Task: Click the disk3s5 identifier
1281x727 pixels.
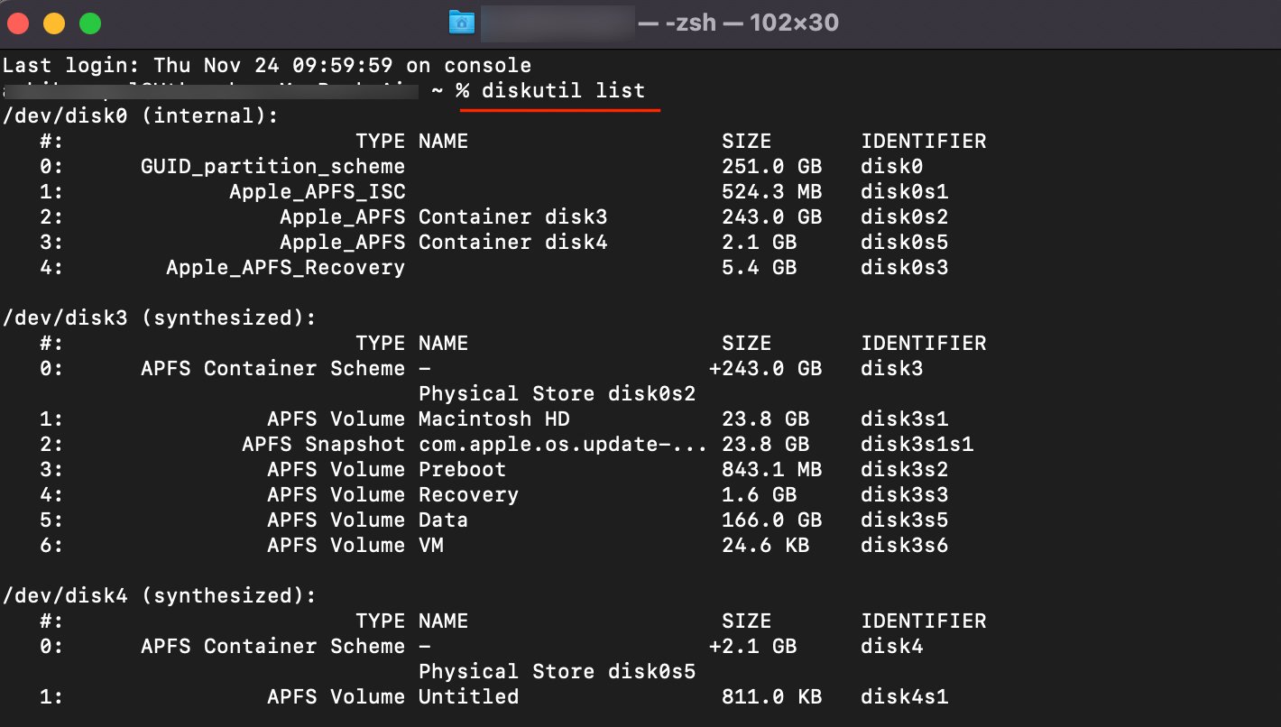Action: (904, 520)
